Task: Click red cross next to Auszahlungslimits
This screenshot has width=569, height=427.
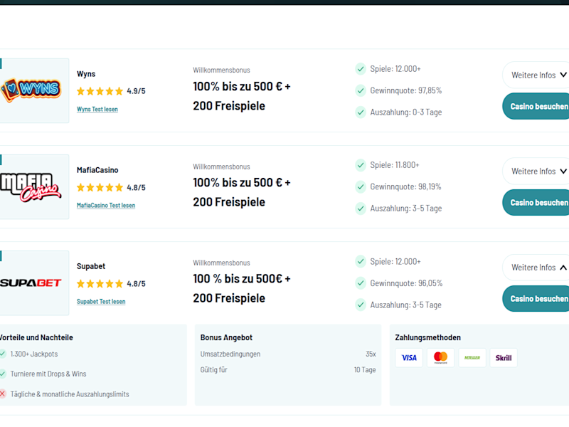Action: [x=3, y=394]
